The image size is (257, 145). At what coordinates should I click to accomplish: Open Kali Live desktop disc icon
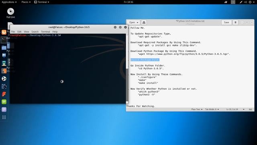tap(11, 13)
